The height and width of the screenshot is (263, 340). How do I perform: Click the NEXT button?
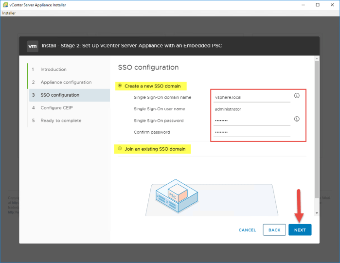point(300,230)
